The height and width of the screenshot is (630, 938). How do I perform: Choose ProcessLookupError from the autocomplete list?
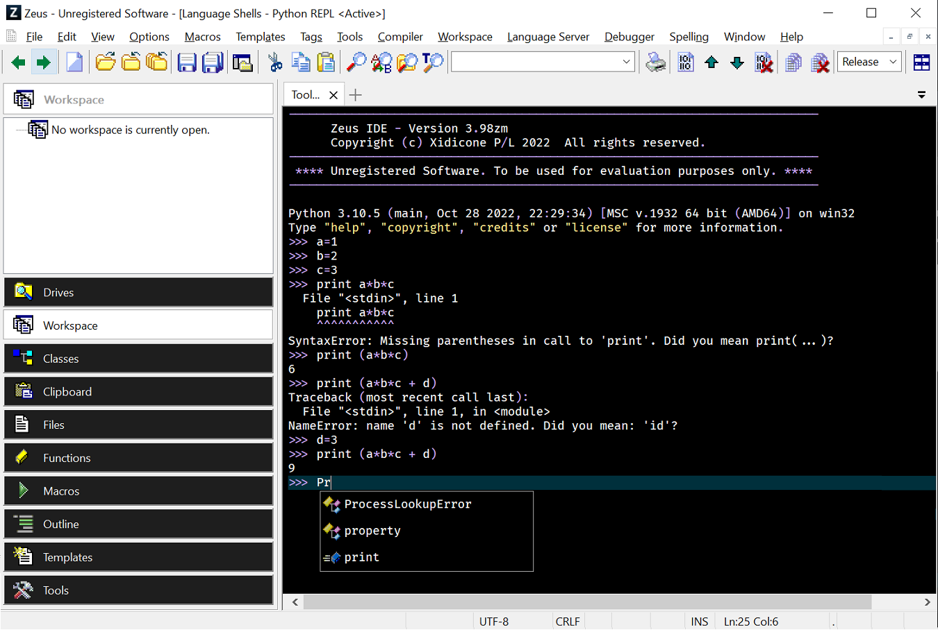(x=427, y=504)
